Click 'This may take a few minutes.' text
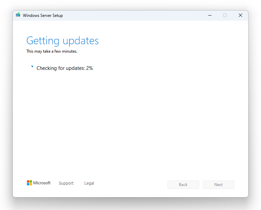 tap(52, 51)
